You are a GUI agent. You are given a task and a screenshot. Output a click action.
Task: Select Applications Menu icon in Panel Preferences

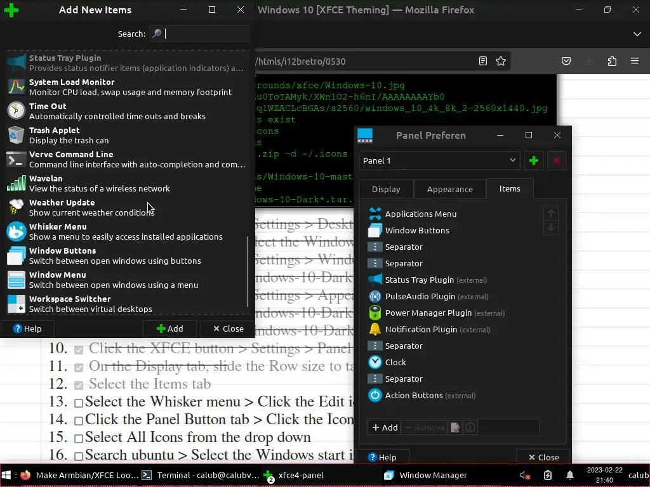375,214
